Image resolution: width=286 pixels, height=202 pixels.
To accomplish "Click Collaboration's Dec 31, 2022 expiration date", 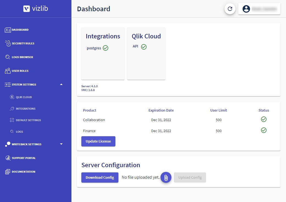I will pyautogui.click(x=161, y=120).
